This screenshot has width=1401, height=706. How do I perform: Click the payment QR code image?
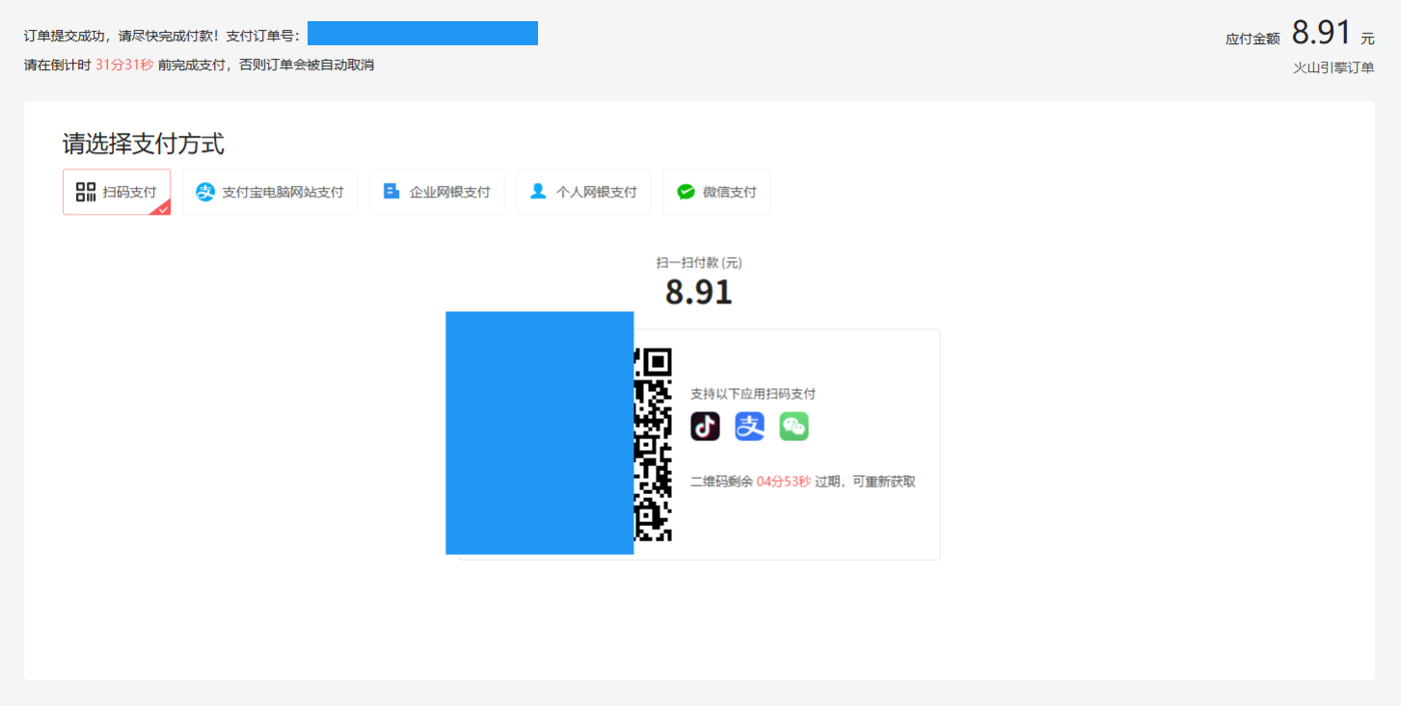point(653,444)
